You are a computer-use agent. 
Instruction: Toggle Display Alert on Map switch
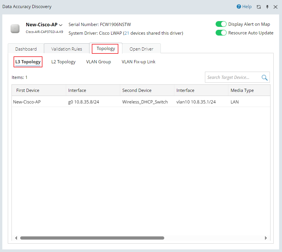pos(221,24)
